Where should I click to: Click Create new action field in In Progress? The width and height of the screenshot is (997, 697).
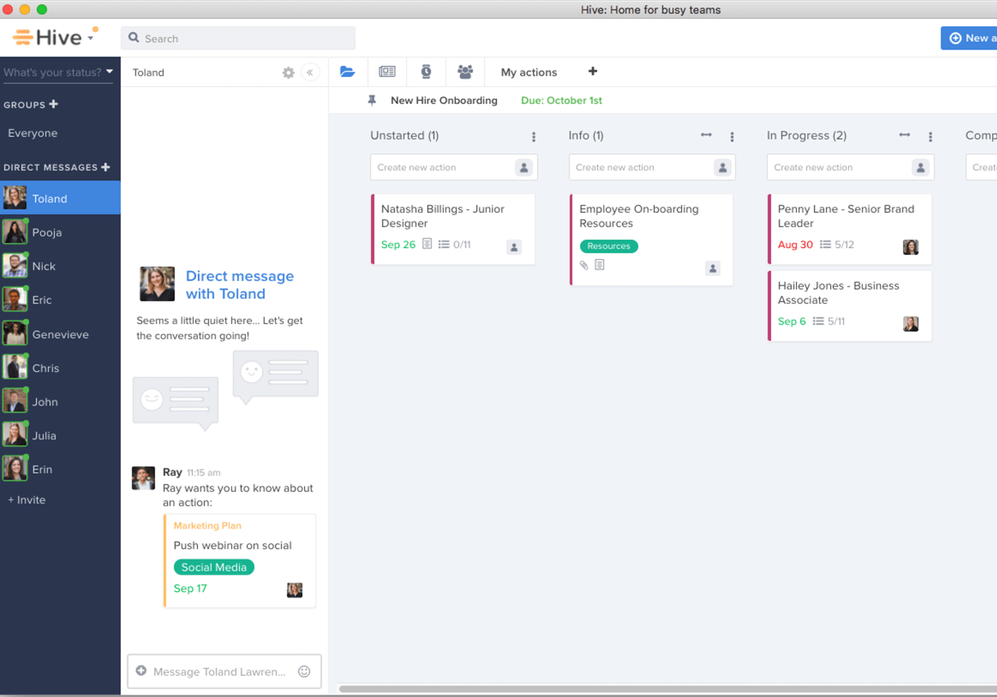coord(850,167)
